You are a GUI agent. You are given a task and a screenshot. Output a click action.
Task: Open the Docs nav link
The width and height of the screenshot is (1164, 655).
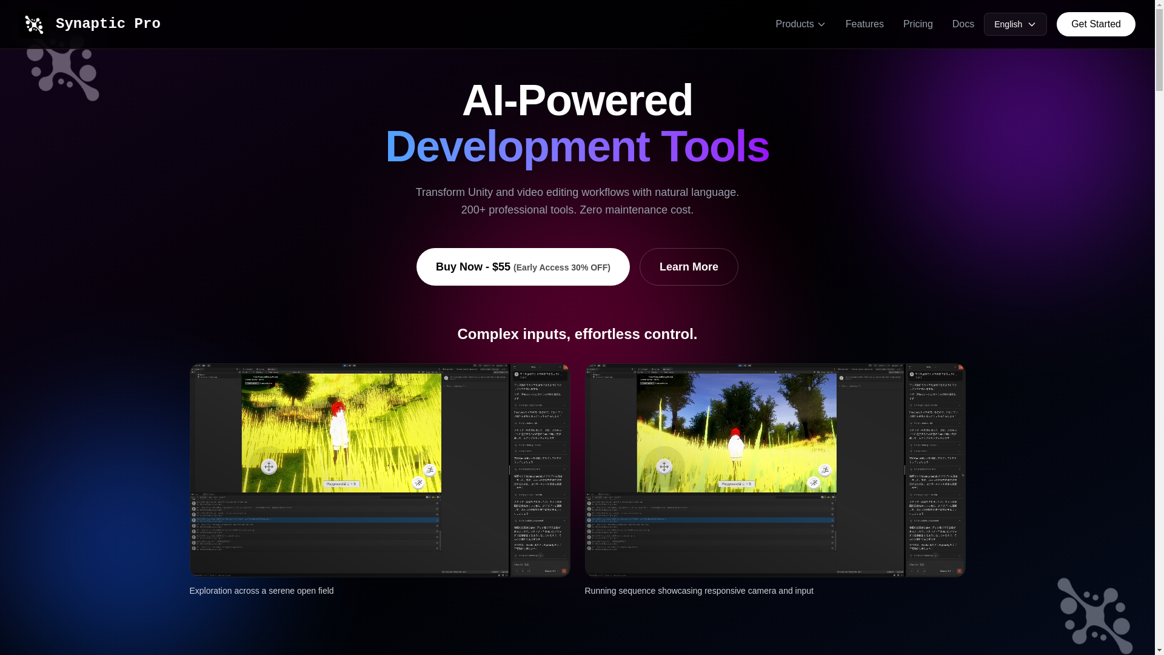pyautogui.click(x=963, y=24)
